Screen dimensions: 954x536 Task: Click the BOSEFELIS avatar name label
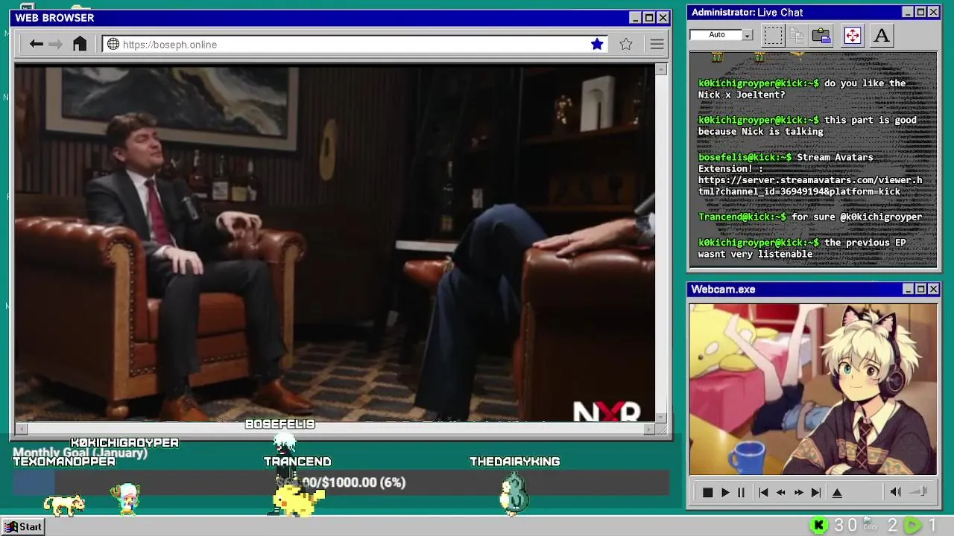(x=280, y=424)
